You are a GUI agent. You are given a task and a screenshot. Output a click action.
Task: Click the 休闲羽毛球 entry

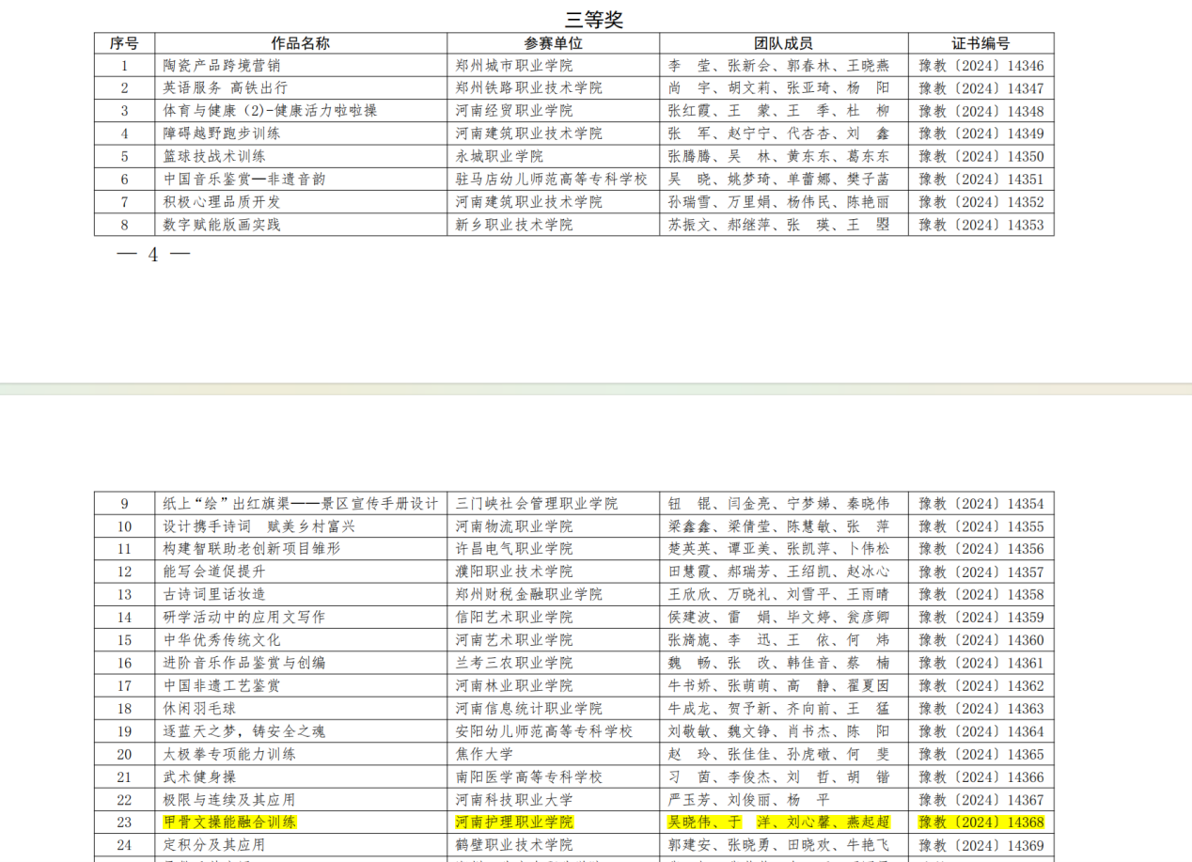pos(199,709)
